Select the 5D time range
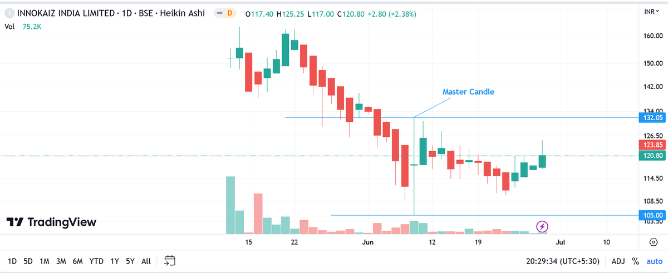668x273 pixels. coord(28,261)
